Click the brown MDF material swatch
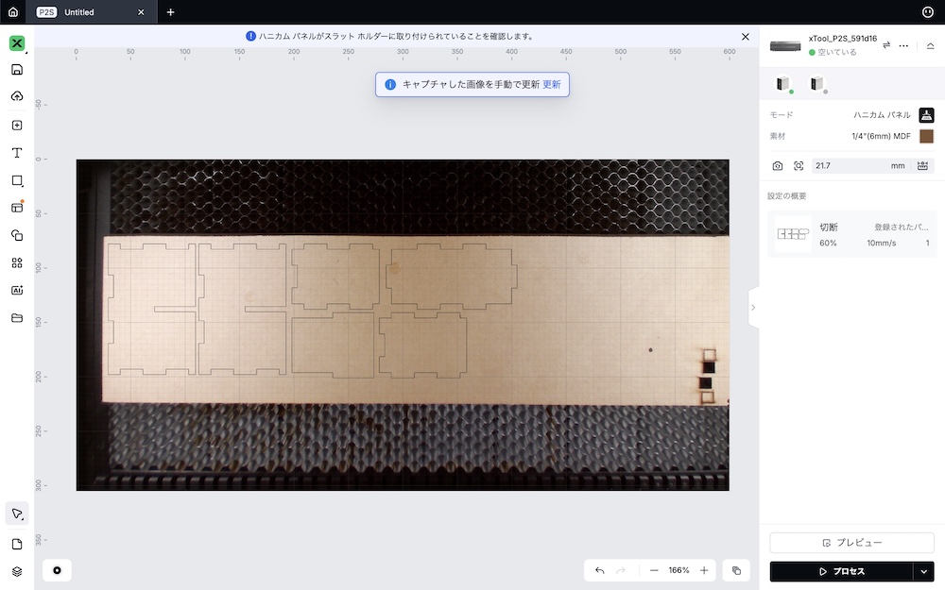The height and width of the screenshot is (590, 945). tap(926, 137)
